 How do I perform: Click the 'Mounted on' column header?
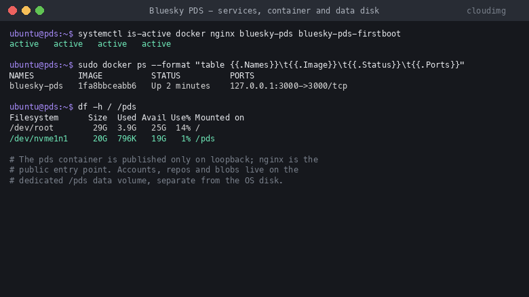pyautogui.click(x=219, y=118)
